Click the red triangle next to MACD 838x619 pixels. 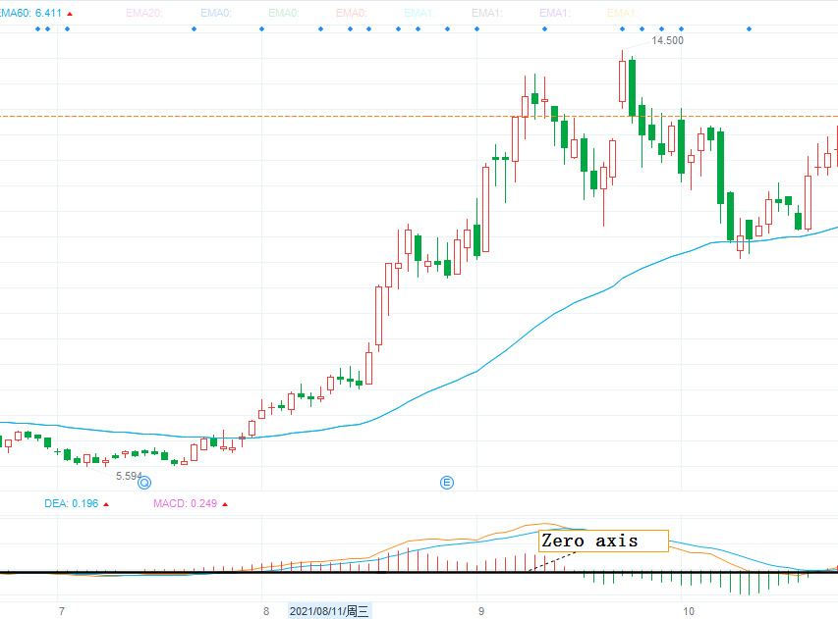point(225,504)
